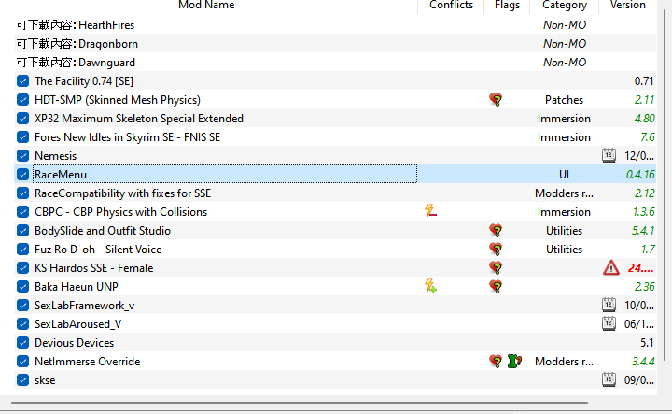The width and height of the screenshot is (672, 414).
Task: Click the NetImmerse Override green figure flag icon
Action: [514, 362]
